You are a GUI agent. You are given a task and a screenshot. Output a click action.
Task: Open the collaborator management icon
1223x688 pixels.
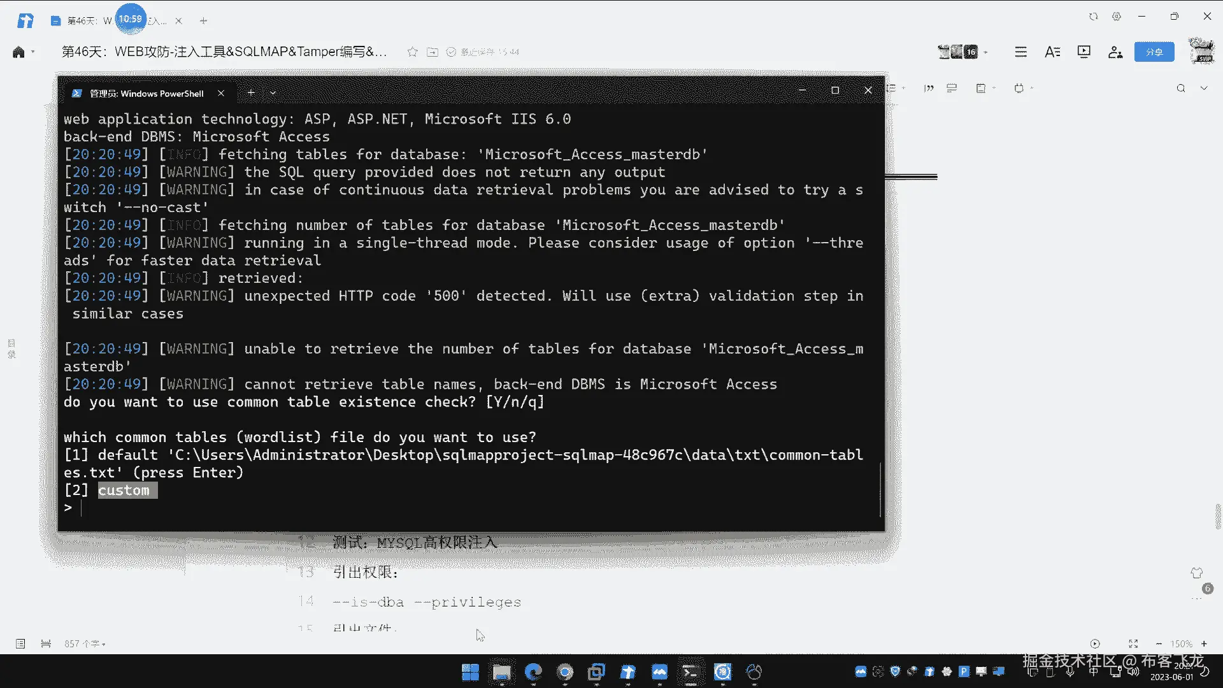point(1115,52)
